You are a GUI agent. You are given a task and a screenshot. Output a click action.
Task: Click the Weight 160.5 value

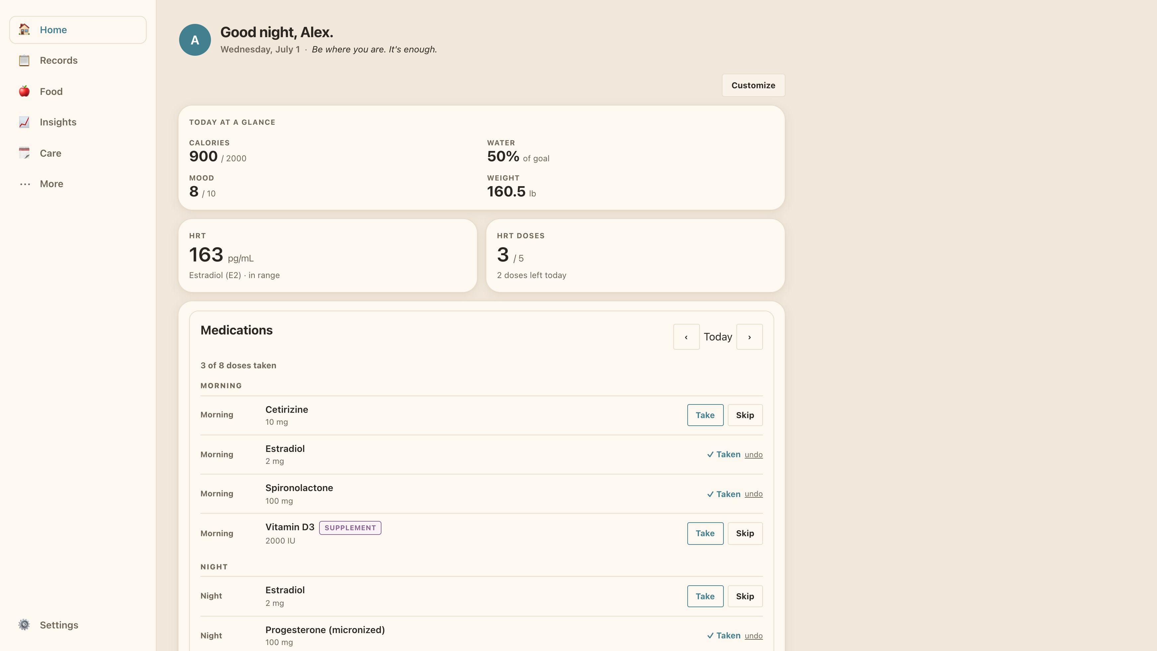506,191
